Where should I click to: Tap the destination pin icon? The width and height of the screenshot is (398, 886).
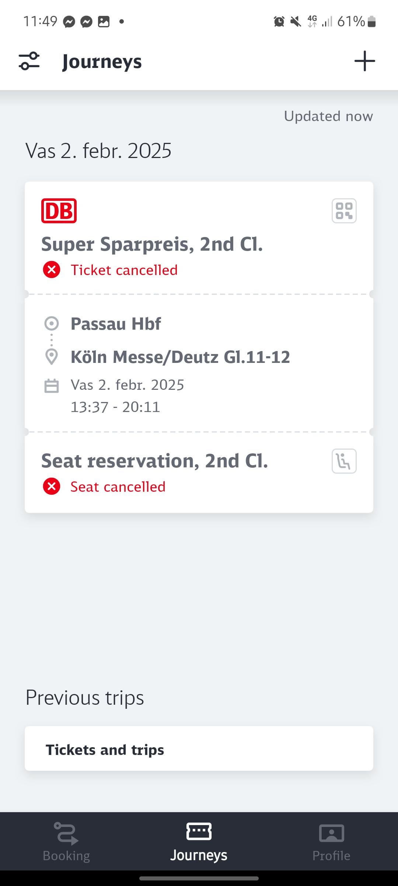52,357
